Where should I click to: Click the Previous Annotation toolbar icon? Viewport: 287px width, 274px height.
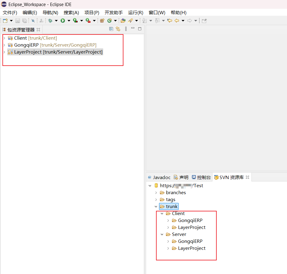tap(157, 21)
